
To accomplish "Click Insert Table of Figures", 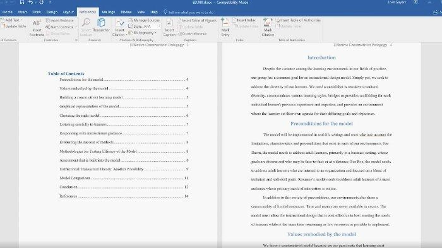I will click(x=197, y=20).
